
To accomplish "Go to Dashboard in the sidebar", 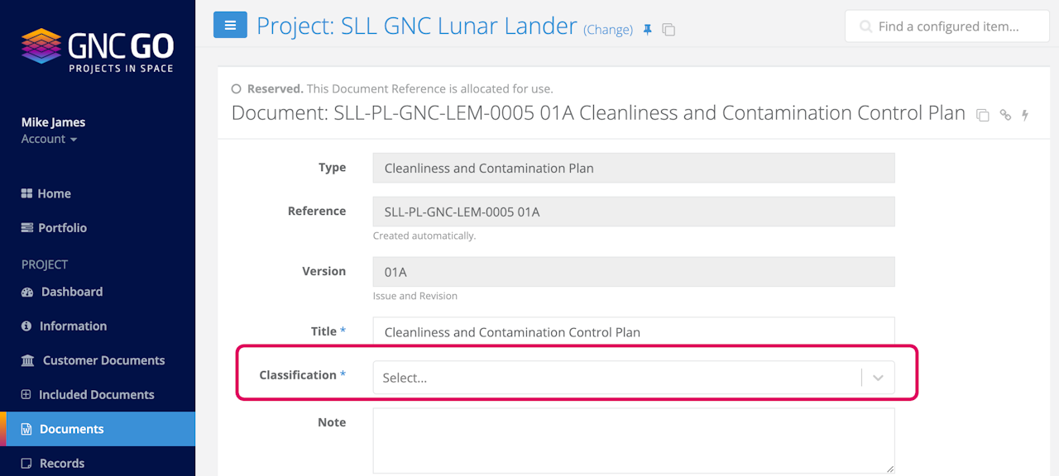I will click(x=71, y=292).
